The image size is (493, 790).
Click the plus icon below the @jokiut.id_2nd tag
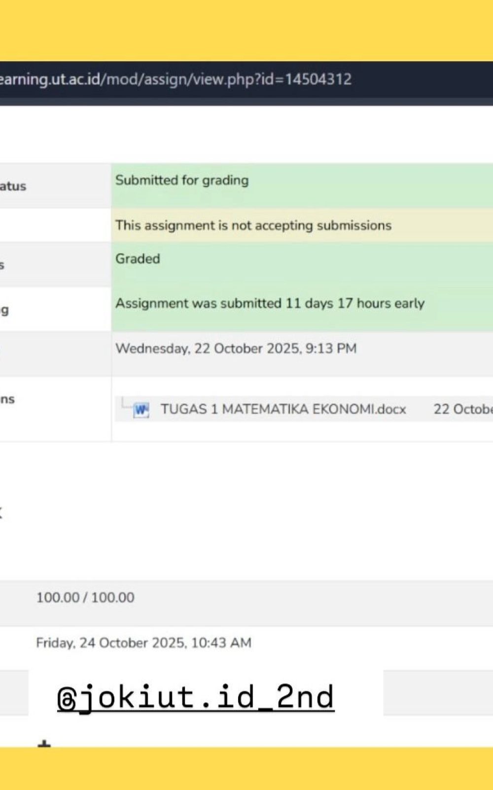click(44, 744)
